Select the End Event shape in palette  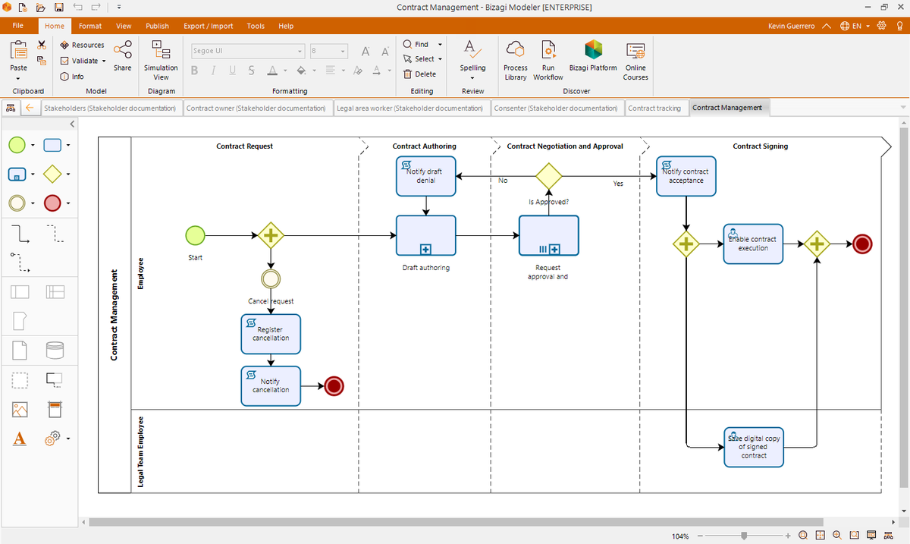(52, 203)
